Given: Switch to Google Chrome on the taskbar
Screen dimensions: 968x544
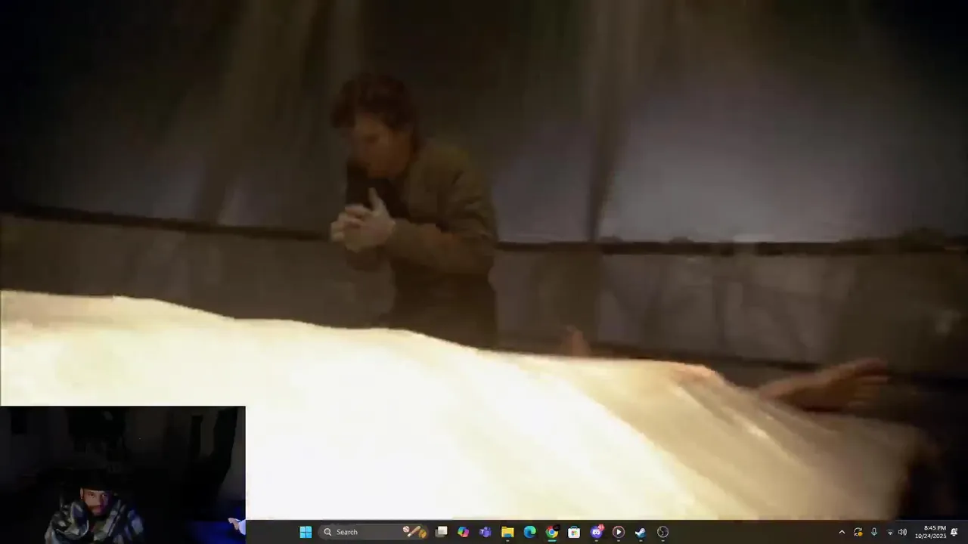Looking at the screenshot, I should pyautogui.click(x=552, y=532).
